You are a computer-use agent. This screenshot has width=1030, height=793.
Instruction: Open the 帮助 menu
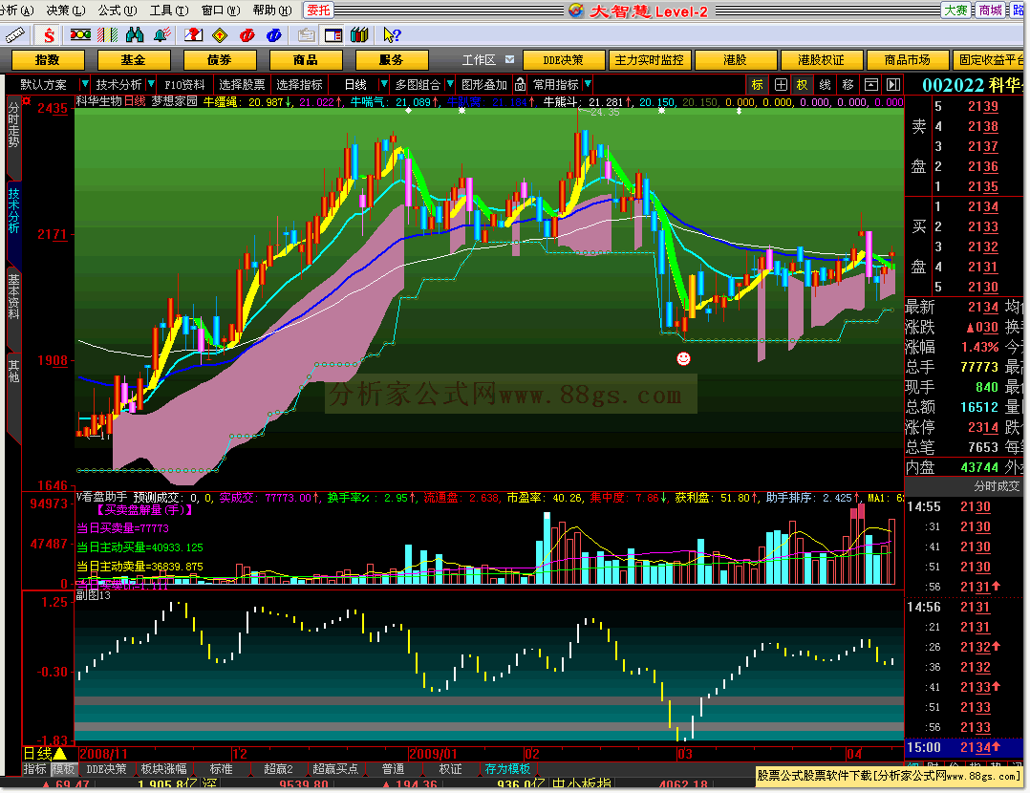click(x=272, y=11)
